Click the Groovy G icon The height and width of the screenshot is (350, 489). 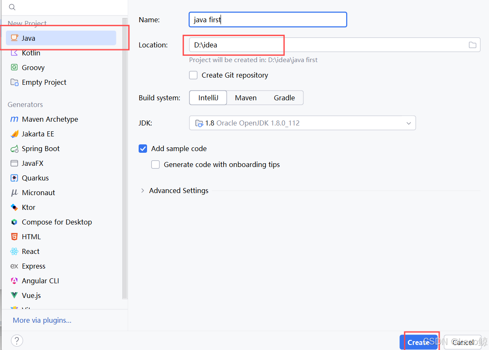click(x=14, y=67)
